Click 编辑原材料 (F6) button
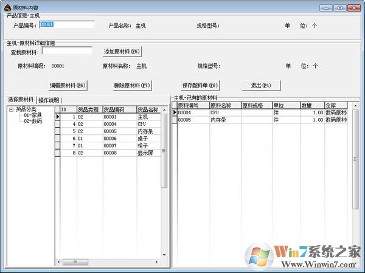365x273 pixels. [68, 85]
